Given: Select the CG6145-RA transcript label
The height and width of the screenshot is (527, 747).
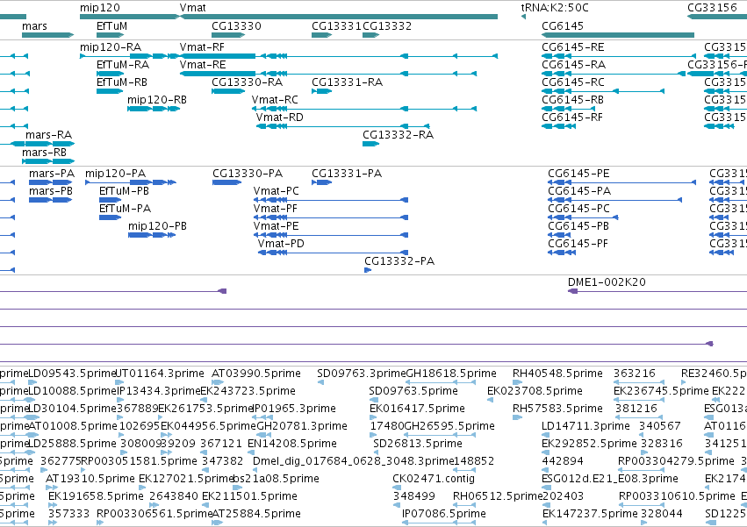Looking at the screenshot, I should tap(573, 65).
